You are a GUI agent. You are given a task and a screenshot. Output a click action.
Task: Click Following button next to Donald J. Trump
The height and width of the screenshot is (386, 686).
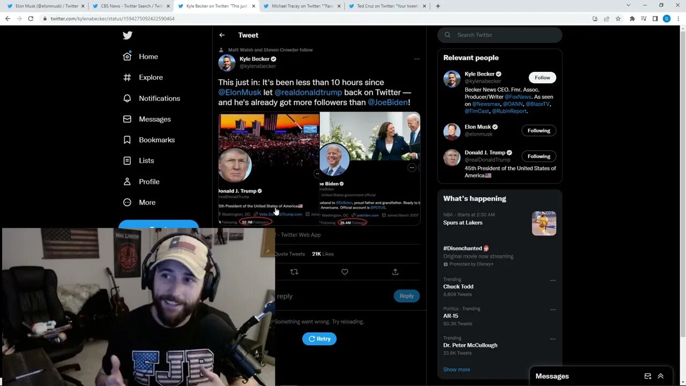coord(539,156)
